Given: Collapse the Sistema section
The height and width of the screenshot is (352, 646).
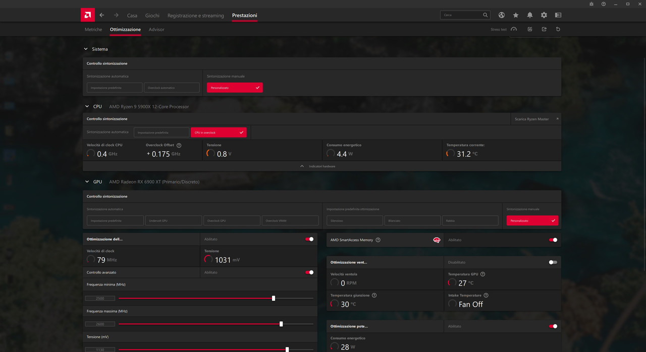Looking at the screenshot, I should pos(85,49).
